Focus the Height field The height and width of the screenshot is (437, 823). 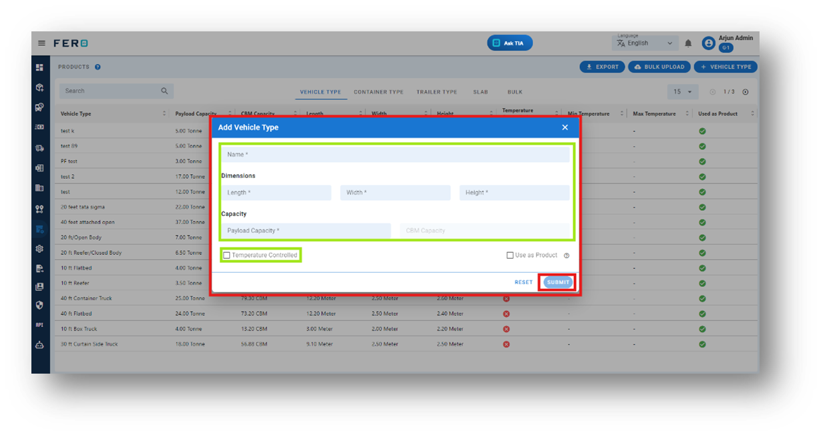click(514, 193)
